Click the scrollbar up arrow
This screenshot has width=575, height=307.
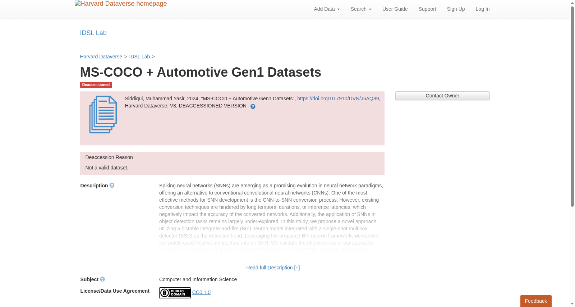(x=572, y=3)
